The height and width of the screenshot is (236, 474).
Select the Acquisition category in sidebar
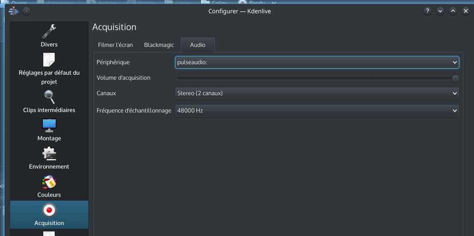pos(49,215)
